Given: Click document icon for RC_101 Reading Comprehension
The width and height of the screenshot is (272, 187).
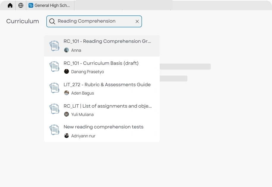Looking at the screenshot, I should click(54, 46).
